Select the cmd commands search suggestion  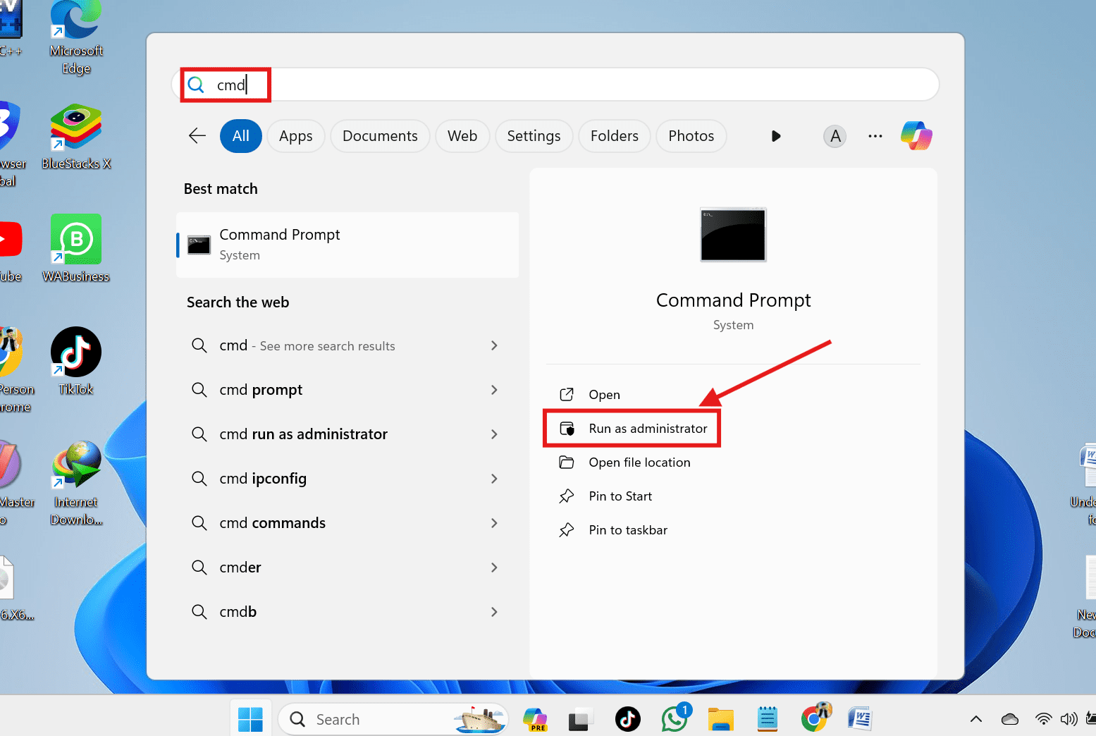(272, 522)
